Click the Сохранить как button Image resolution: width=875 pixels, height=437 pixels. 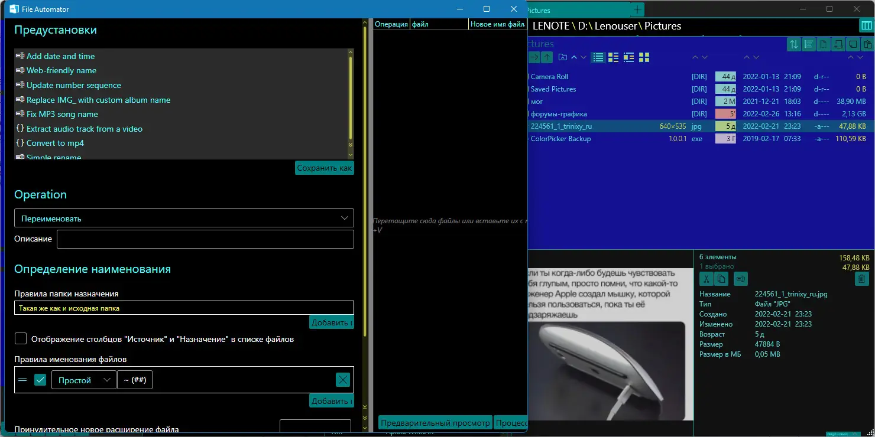[x=325, y=168]
